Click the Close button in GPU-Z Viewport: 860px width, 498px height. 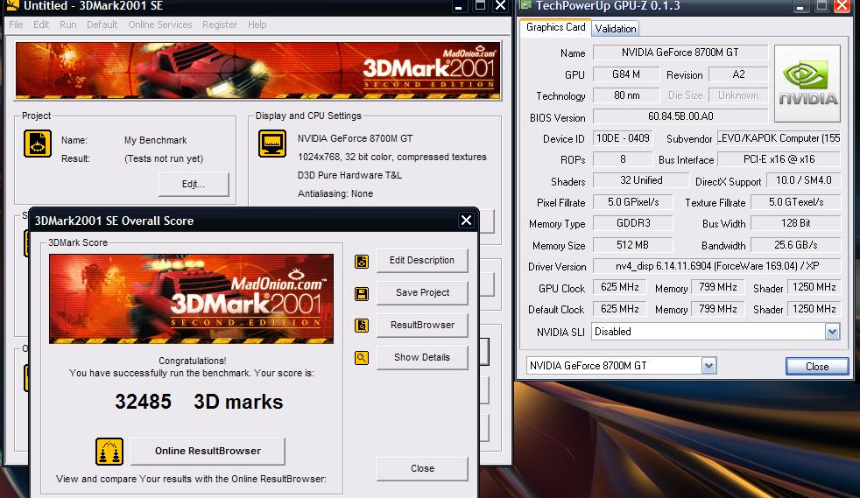(817, 366)
